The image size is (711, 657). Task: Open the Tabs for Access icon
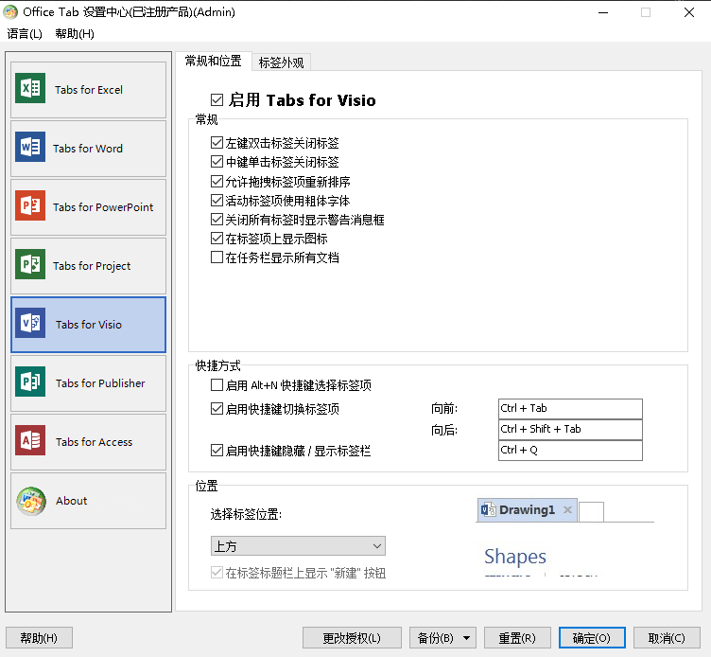30,442
